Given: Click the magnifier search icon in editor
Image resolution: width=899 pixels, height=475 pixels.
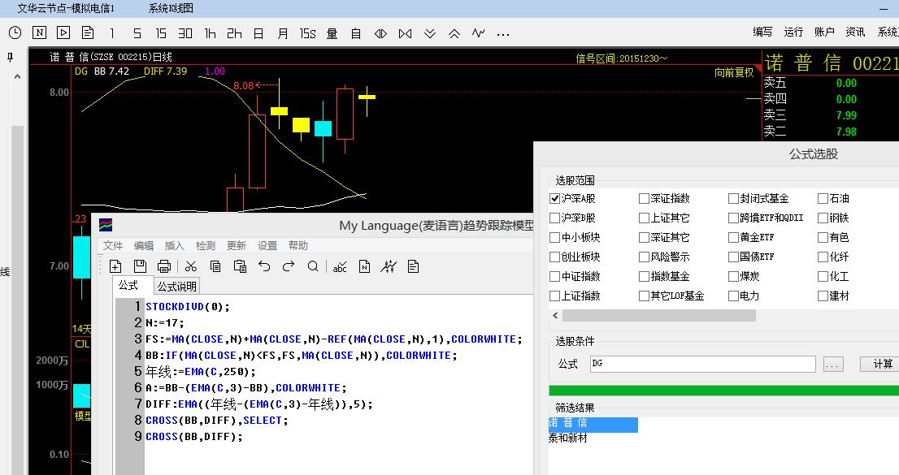Looking at the screenshot, I should coord(313,266).
